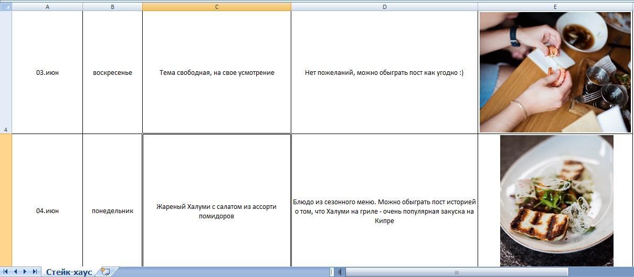Insert a new worksheet using the tab icon
This screenshot has height=277, width=634.
pos(105,272)
